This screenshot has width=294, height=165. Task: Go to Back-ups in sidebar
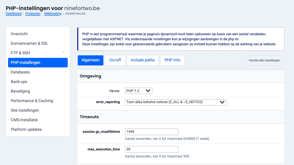[19, 82]
